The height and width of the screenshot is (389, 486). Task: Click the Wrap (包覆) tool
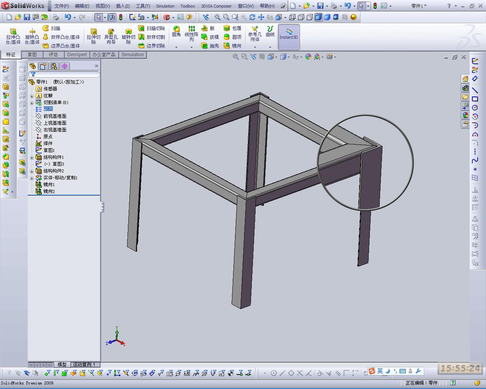pyautogui.click(x=232, y=28)
